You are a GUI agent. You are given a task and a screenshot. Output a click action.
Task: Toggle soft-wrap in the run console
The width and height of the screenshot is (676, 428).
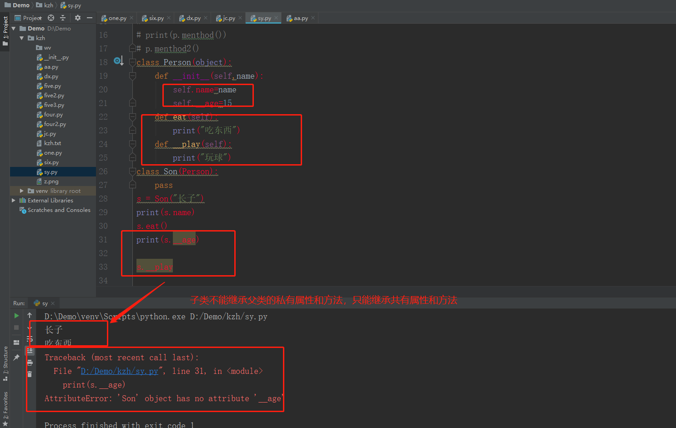pos(30,339)
